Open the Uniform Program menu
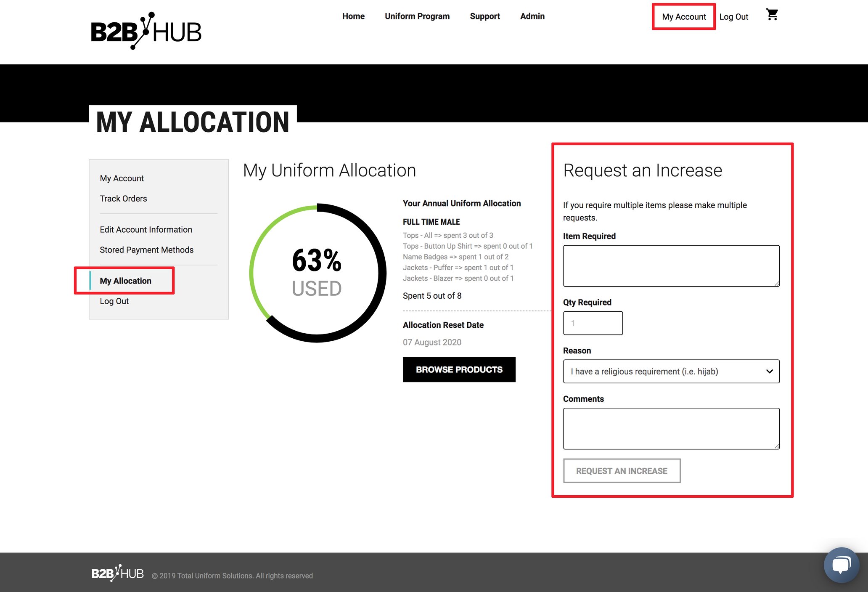The height and width of the screenshot is (592, 868). [417, 16]
